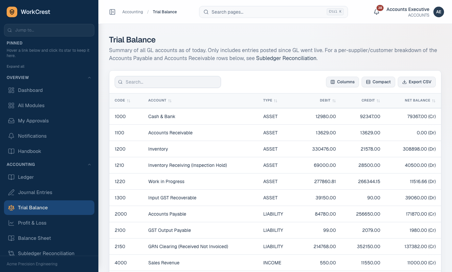
Task: Open the Columns chooser dropdown
Action: point(342,82)
